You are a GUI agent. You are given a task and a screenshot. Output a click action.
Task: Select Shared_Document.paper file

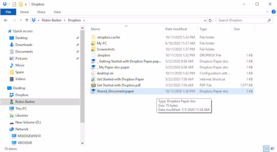[115, 91]
